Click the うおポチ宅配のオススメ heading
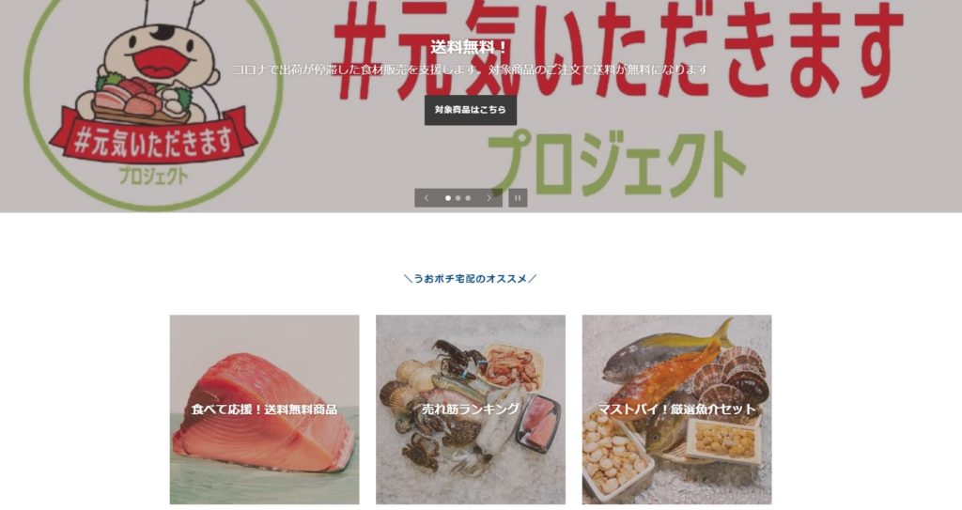This screenshot has width=962, height=510. pyautogui.click(x=471, y=279)
